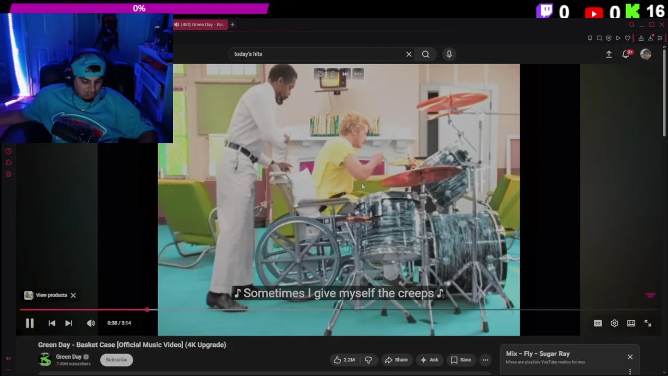
Task: Enter fullscreen mode
Action: pos(648,323)
